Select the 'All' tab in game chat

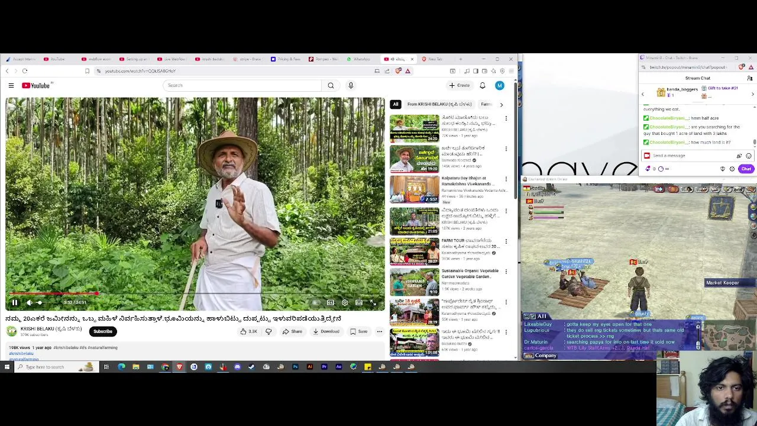click(x=542, y=317)
